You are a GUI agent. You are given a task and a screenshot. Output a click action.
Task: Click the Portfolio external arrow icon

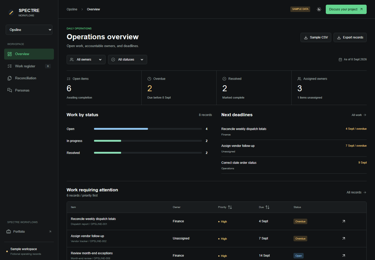[x=50, y=232]
